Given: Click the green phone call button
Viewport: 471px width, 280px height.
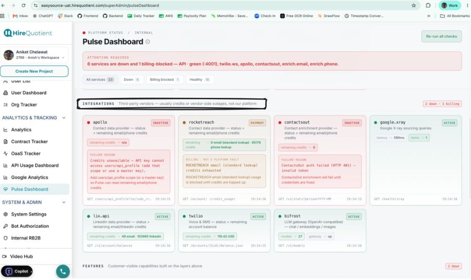Looking at the screenshot, I should click(x=63, y=272).
